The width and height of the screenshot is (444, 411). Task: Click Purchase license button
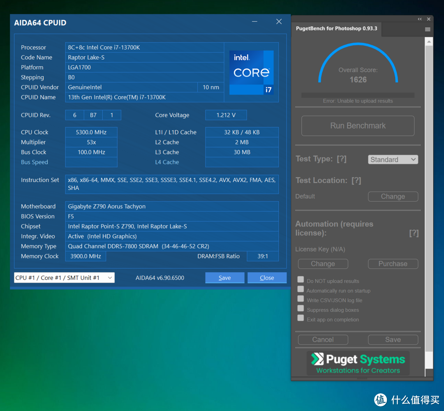[x=393, y=264]
